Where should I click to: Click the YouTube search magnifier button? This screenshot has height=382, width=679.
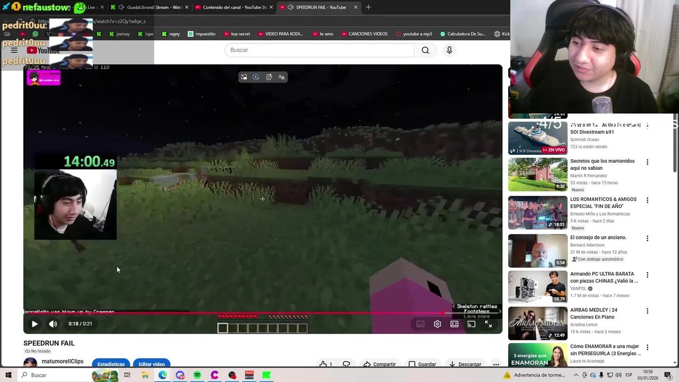[425, 50]
